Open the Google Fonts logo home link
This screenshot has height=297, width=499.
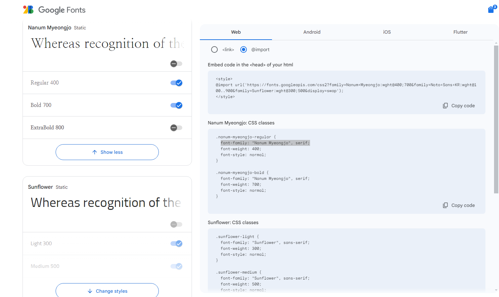(54, 10)
